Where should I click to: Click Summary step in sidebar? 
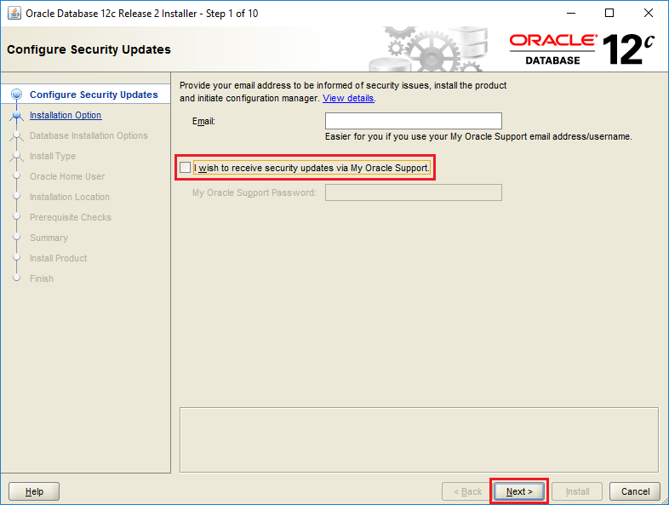pyautogui.click(x=49, y=238)
